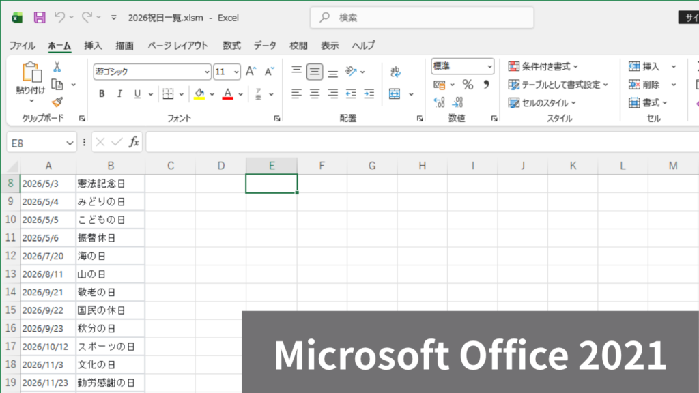Click the Undo arrow icon
This screenshot has height=393, width=699.
(59, 17)
